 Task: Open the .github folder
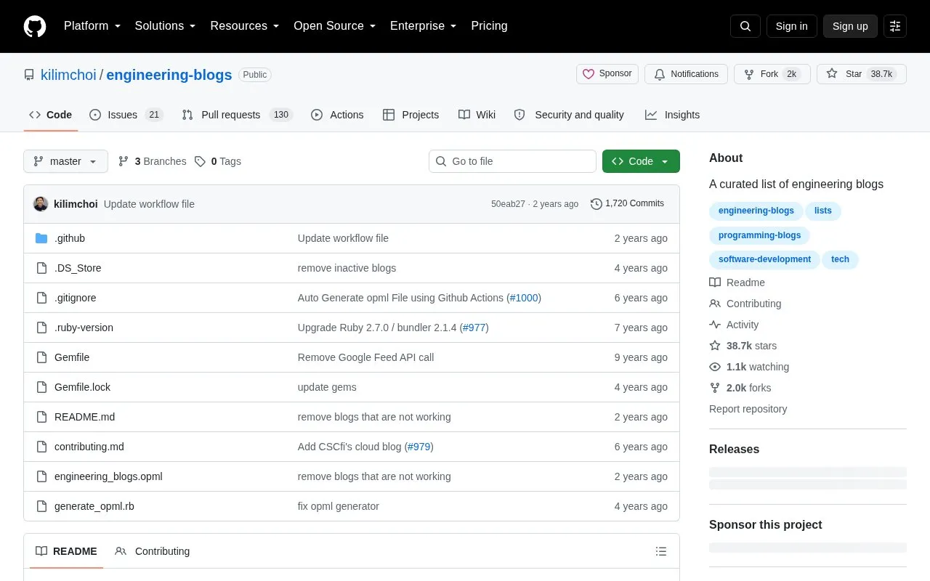(x=70, y=238)
